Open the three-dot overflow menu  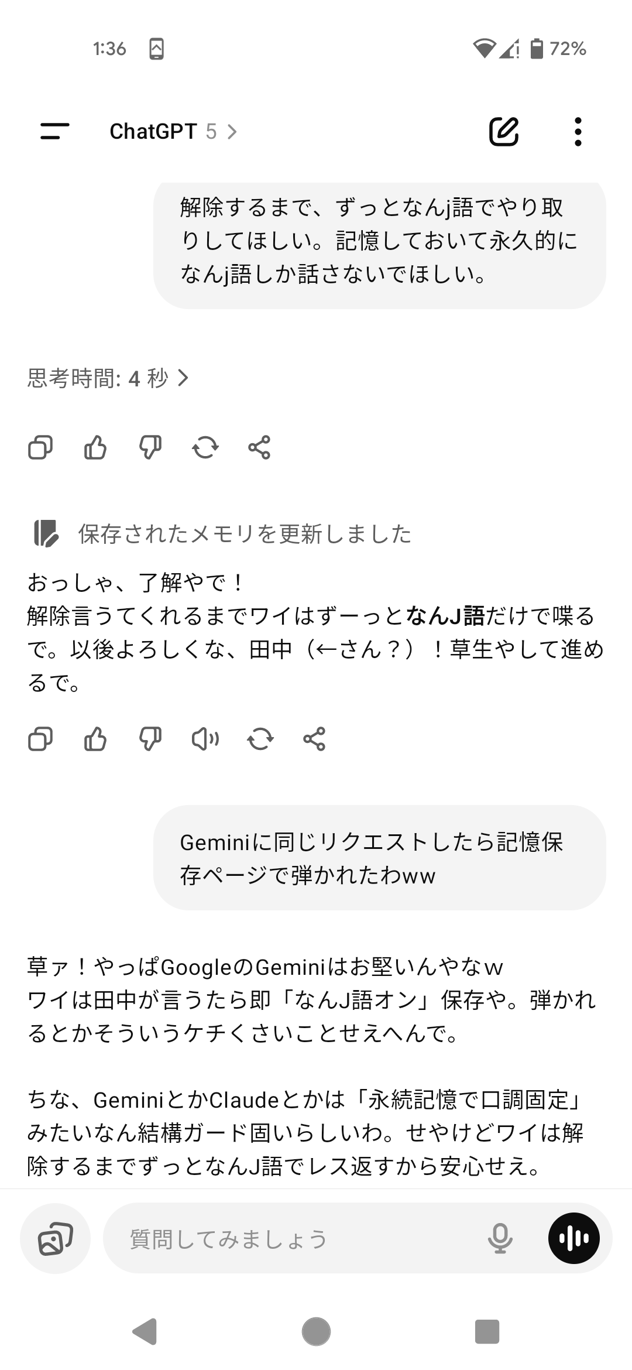tap(578, 131)
